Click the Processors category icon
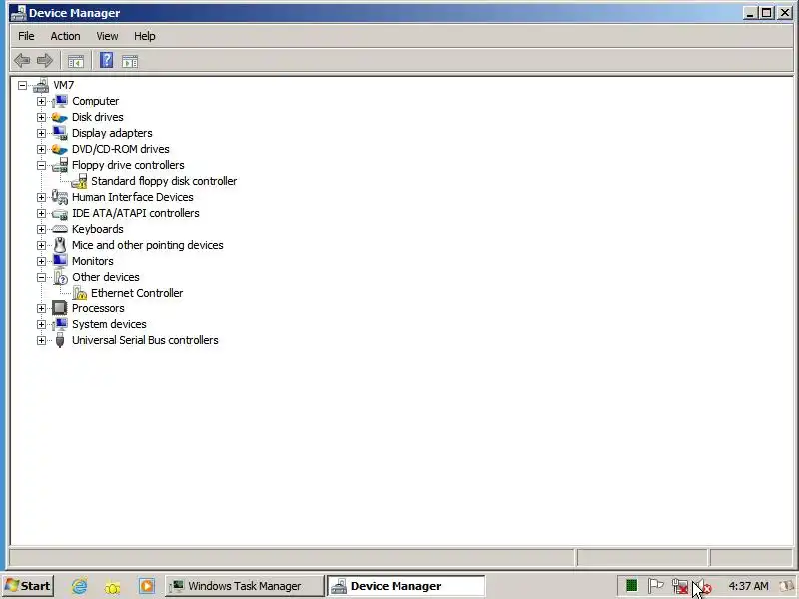This screenshot has width=799, height=599. pyautogui.click(x=60, y=308)
